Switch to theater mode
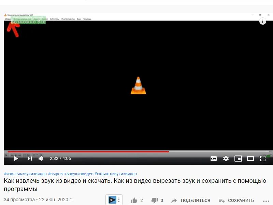 click(x=250, y=159)
